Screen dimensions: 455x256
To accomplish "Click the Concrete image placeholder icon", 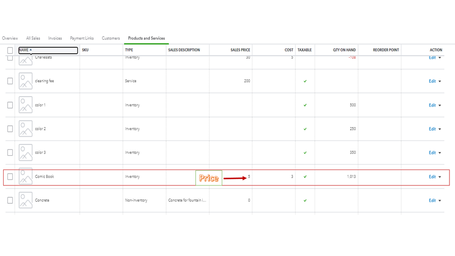I will 26,200.
